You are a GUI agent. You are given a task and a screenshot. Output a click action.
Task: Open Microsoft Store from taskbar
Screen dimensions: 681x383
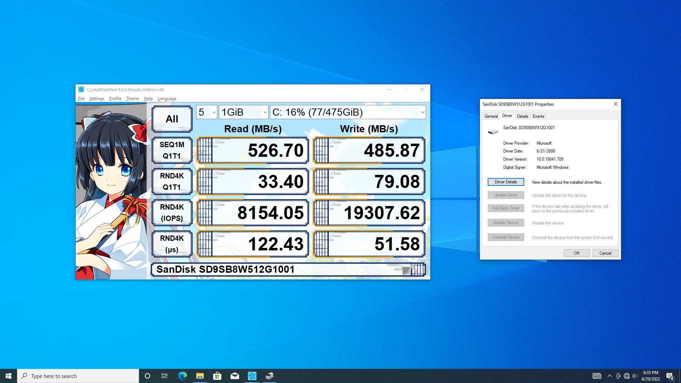pyautogui.click(x=217, y=376)
